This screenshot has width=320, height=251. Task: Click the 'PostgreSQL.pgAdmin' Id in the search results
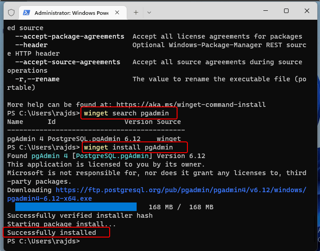[x=84, y=139]
